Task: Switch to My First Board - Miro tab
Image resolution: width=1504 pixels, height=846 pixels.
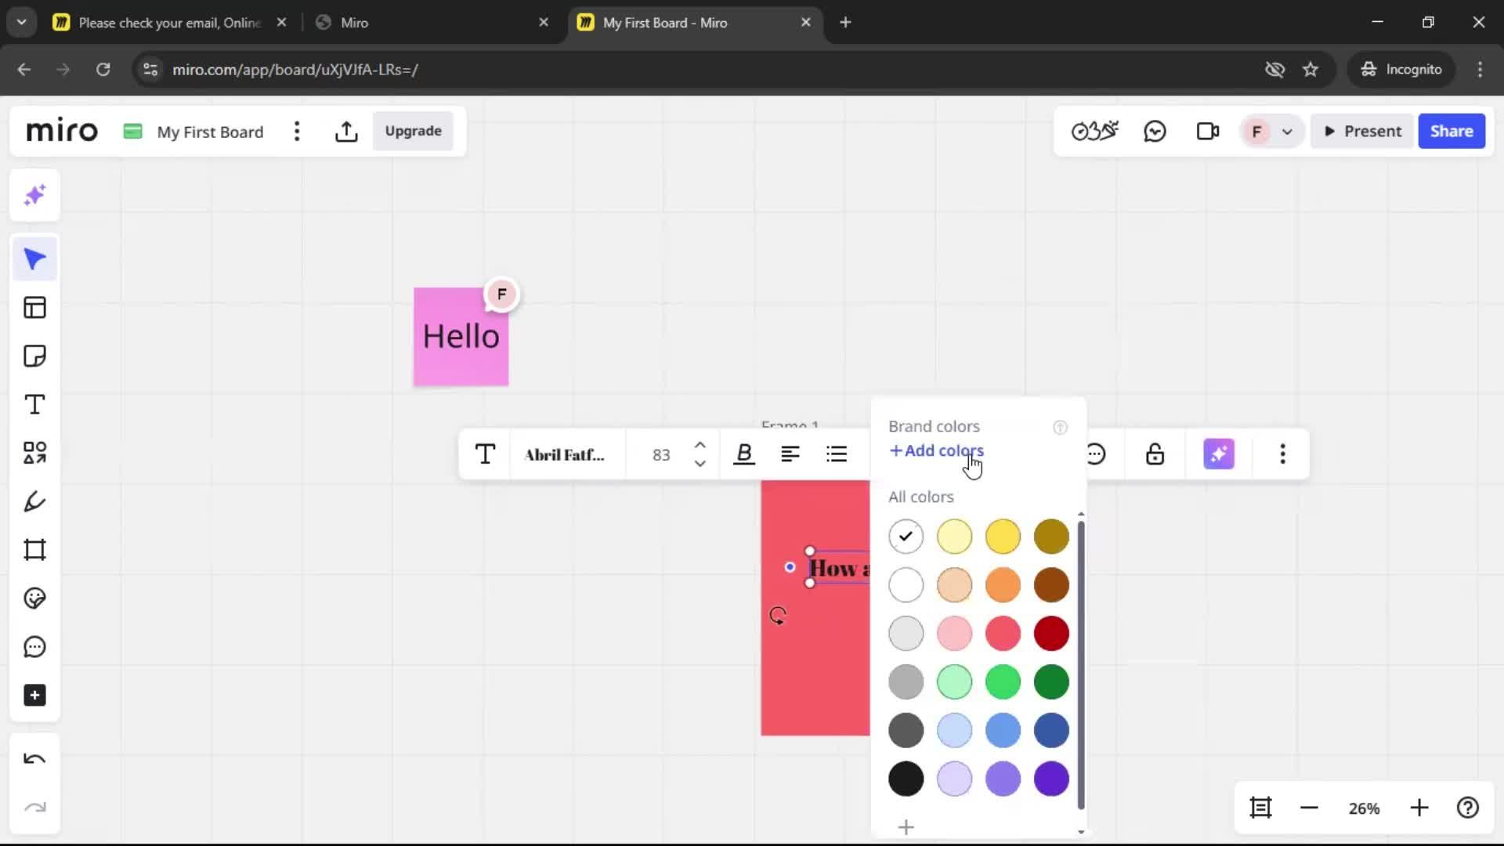Action: click(695, 23)
